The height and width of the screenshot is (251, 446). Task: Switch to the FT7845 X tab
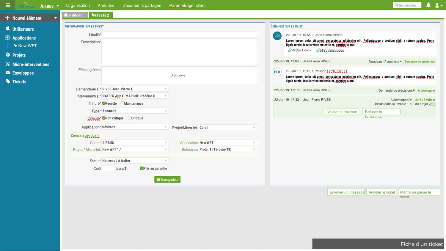tap(101, 15)
